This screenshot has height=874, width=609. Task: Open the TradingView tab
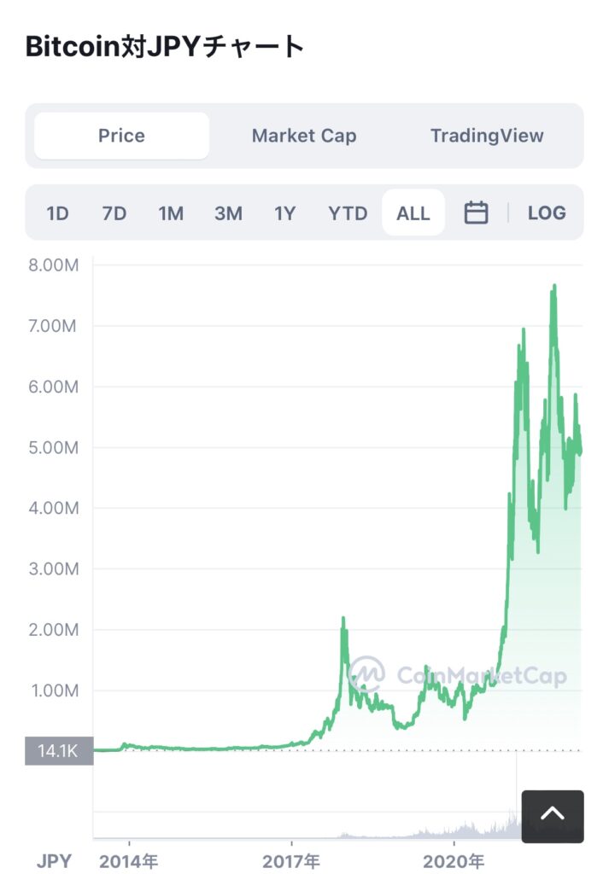pyautogui.click(x=487, y=136)
